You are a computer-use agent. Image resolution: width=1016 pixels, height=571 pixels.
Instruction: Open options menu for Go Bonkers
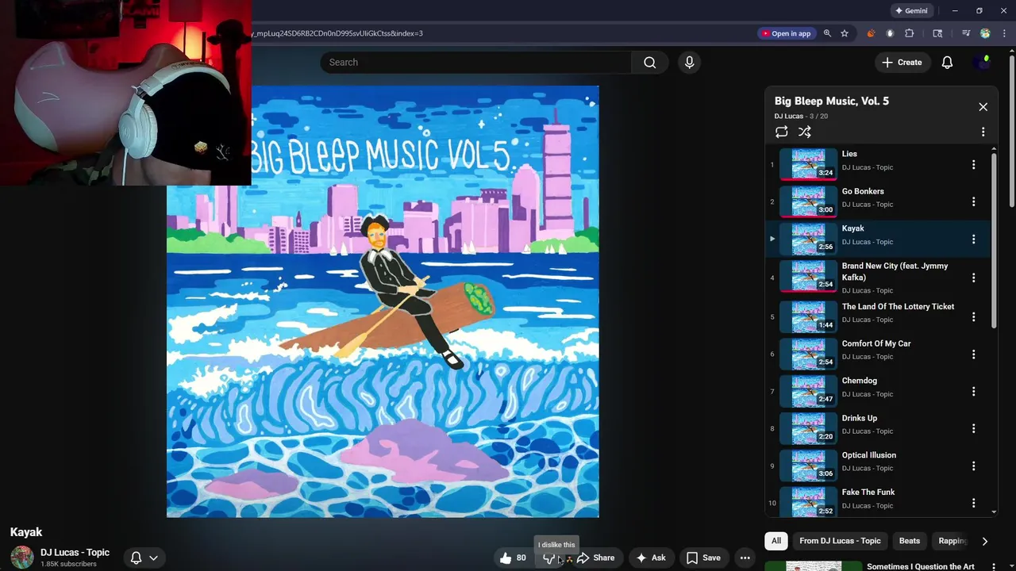pos(973,202)
